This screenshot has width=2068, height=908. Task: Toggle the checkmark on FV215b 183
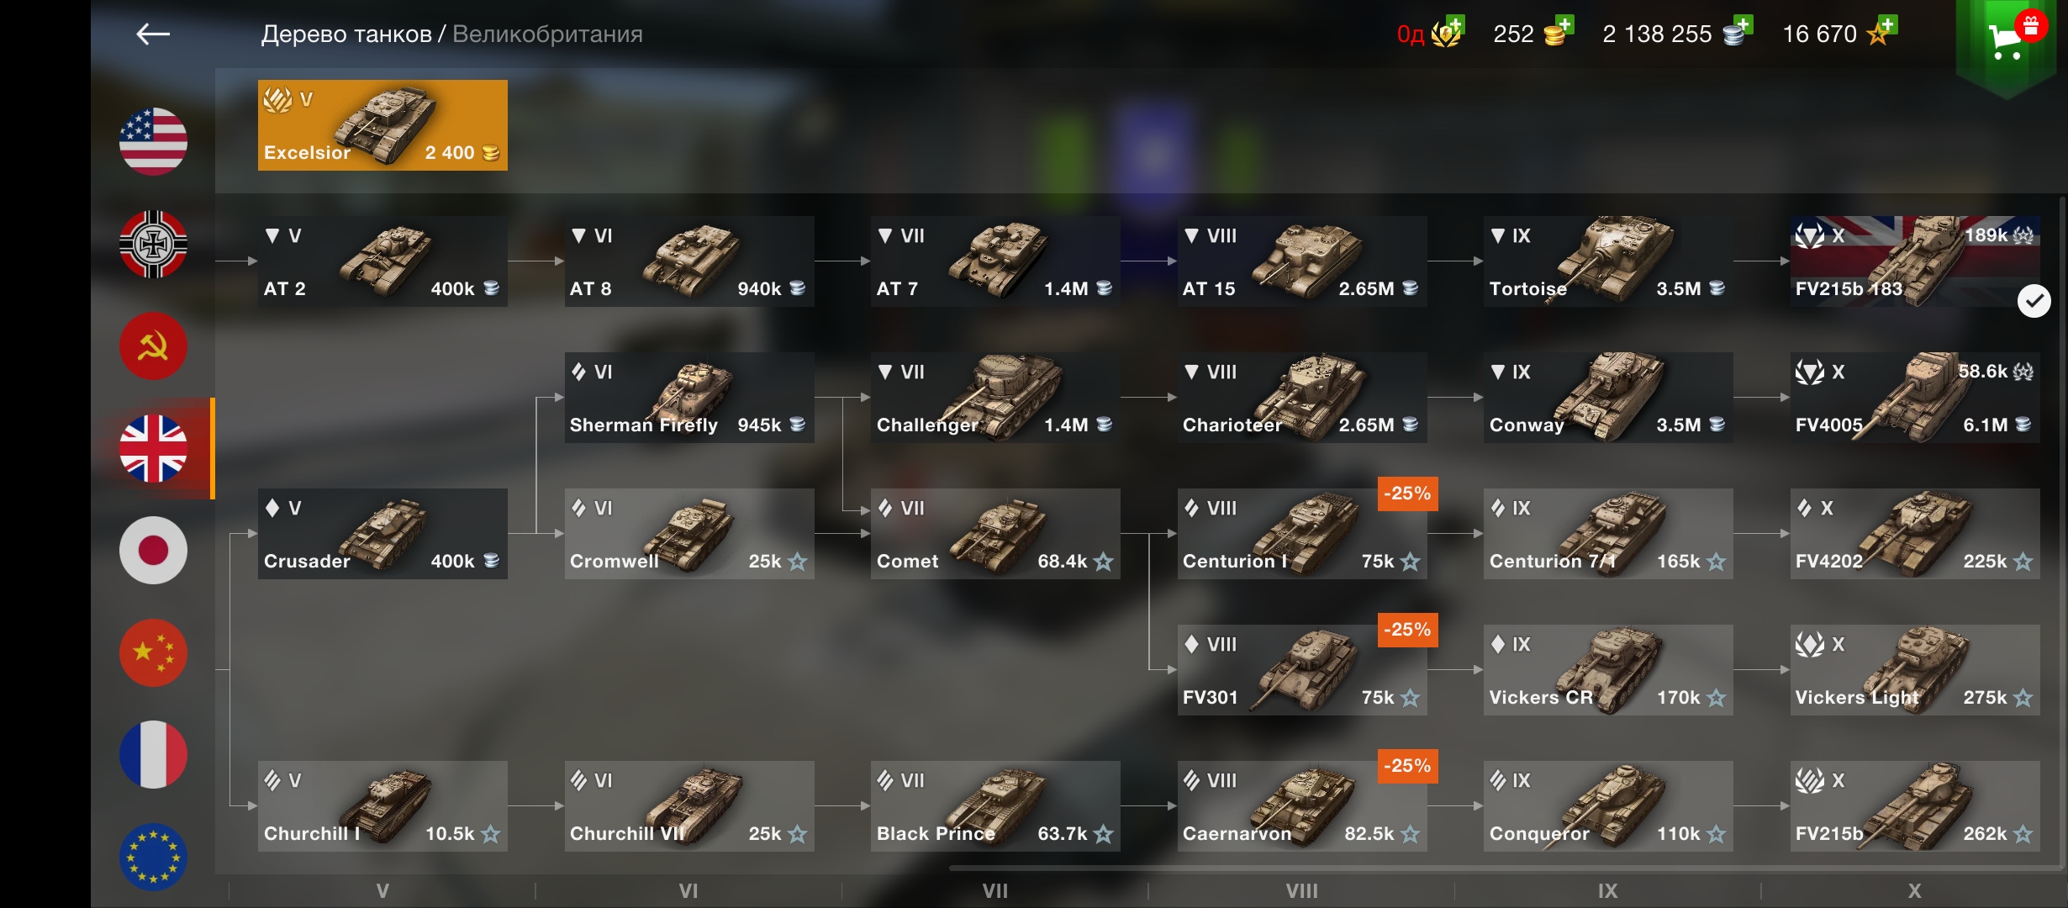click(x=2034, y=301)
